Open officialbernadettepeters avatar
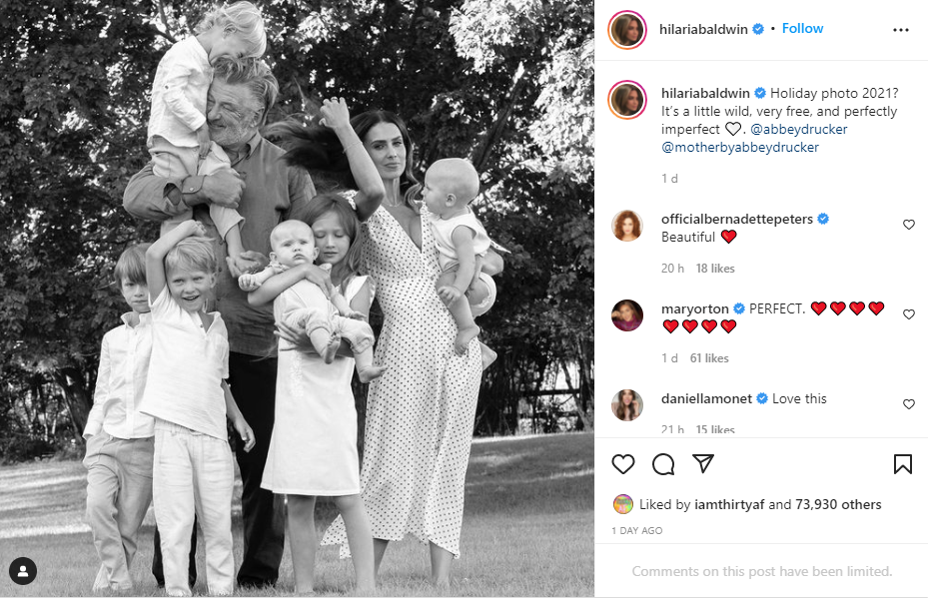 (627, 226)
